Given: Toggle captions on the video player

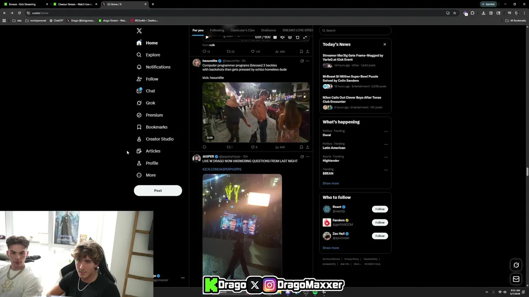Looking at the screenshot, I should (x=275, y=37).
